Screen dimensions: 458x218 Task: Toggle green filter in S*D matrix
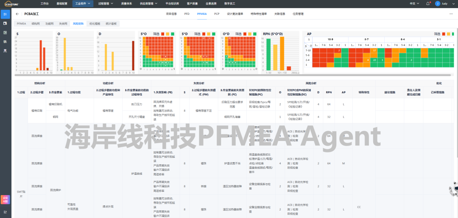coord(213,34)
